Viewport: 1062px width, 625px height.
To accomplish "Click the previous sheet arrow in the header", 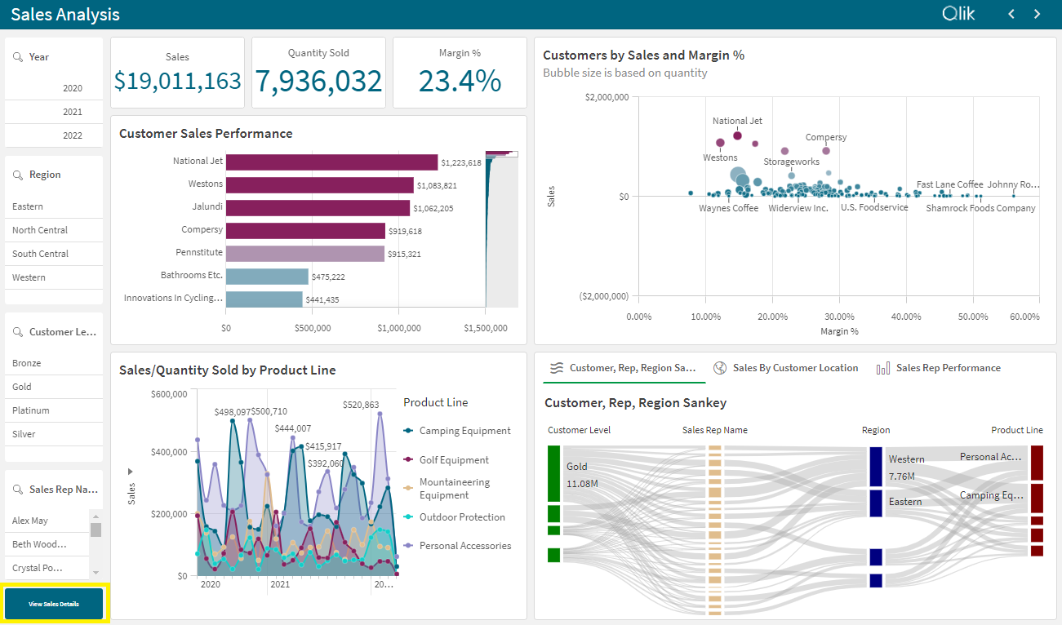I will [x=1011, y=14].
